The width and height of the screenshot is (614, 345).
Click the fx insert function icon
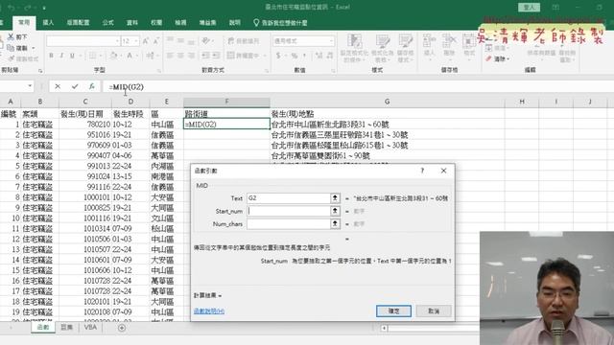tap(92, 86)
